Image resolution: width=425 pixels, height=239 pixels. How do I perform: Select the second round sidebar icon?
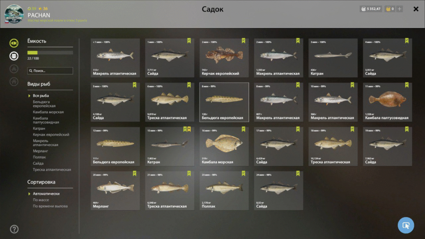point(14,56)
